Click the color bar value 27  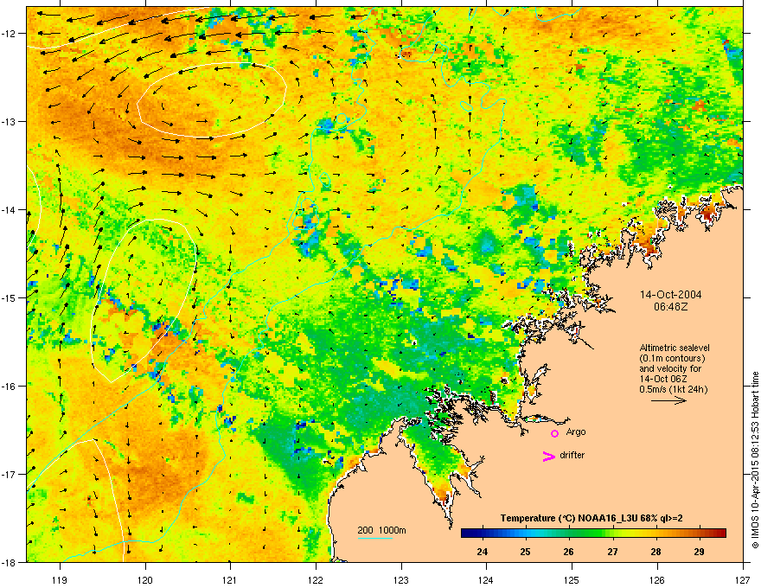click(x=612, y=552)
